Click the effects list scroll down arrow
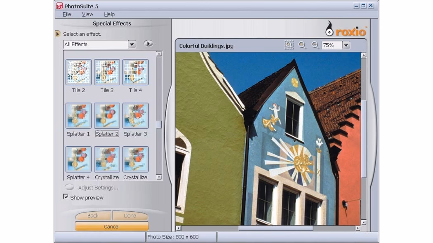This screenshot has height=243, width=433. (159, 177)
